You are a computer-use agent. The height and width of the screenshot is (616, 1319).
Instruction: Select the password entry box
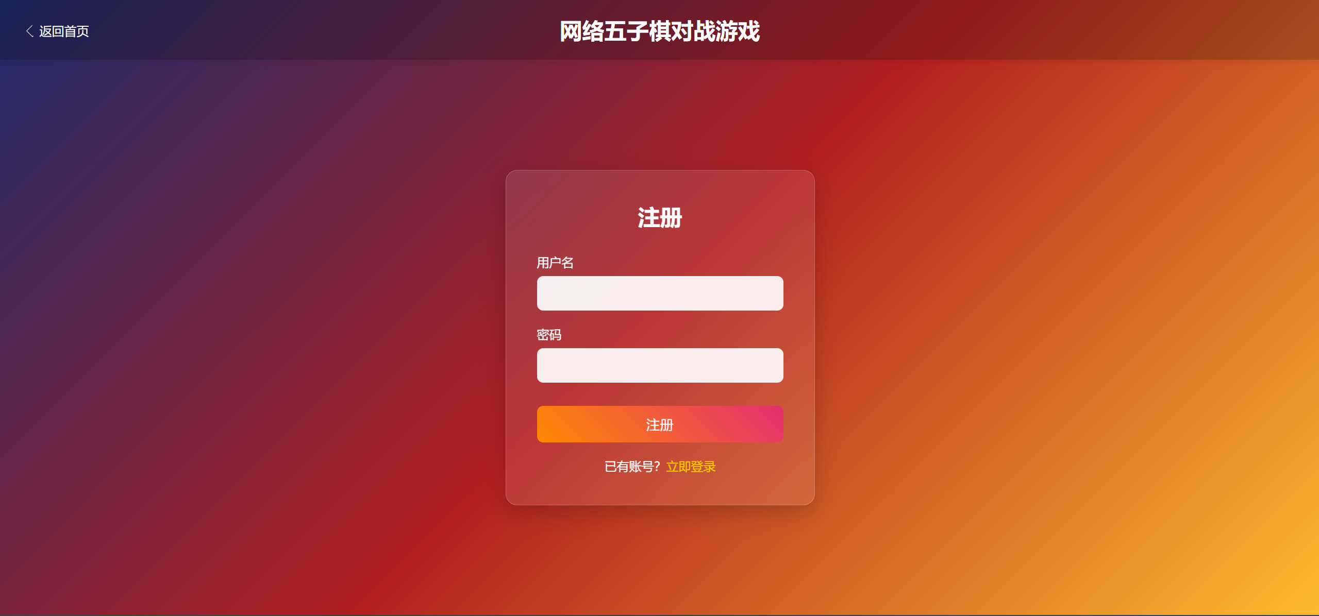pos(660,365)
